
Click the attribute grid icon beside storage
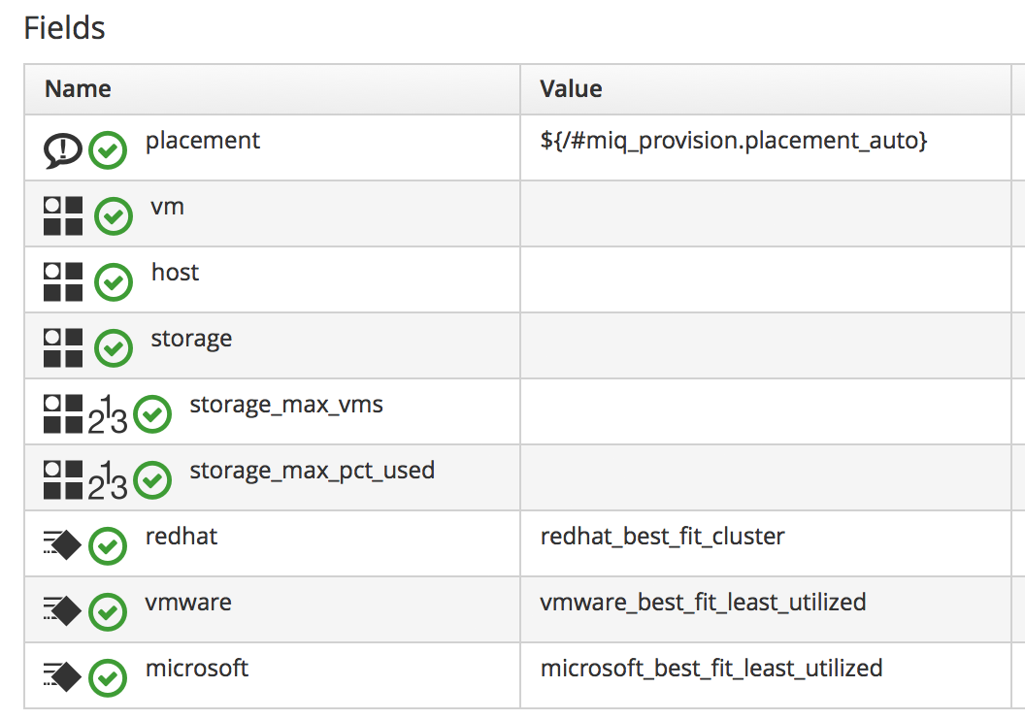point(64,348)
